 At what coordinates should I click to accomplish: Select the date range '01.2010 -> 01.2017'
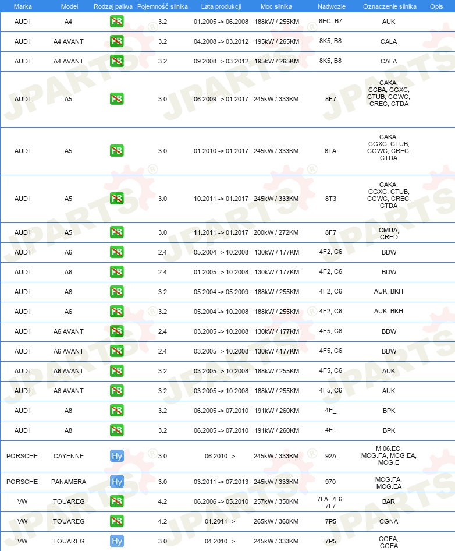221,151
